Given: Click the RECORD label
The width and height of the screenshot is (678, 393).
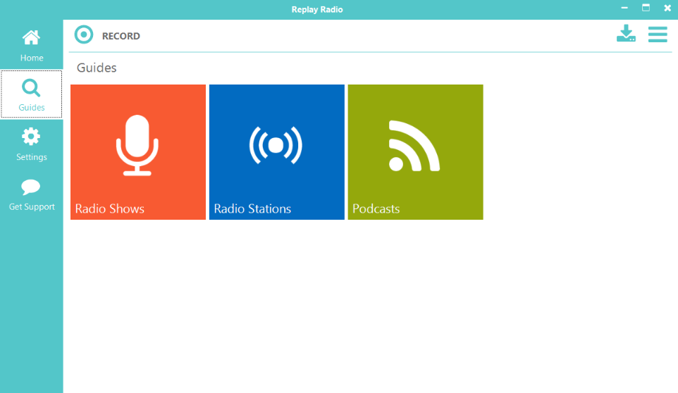Looking at the screenshot, I should 121,36.
